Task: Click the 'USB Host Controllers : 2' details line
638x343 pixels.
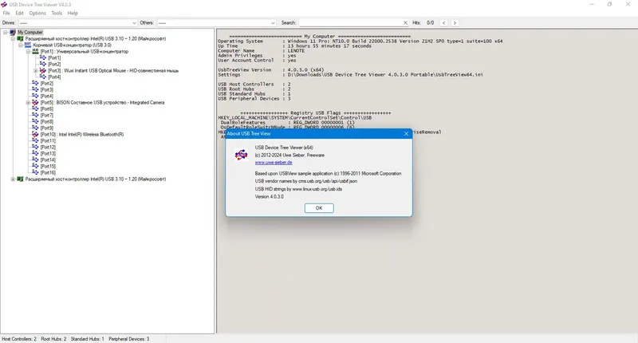Action: pos(254,85)
